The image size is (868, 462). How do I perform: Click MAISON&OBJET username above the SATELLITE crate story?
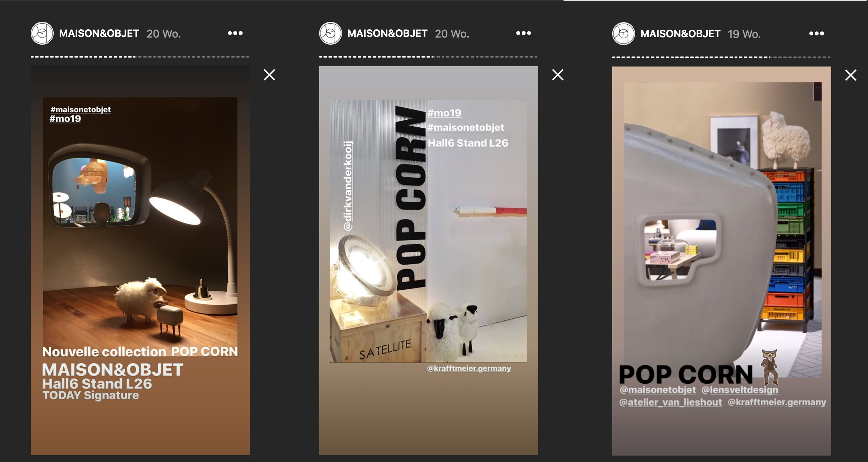(x=387, y=34)
